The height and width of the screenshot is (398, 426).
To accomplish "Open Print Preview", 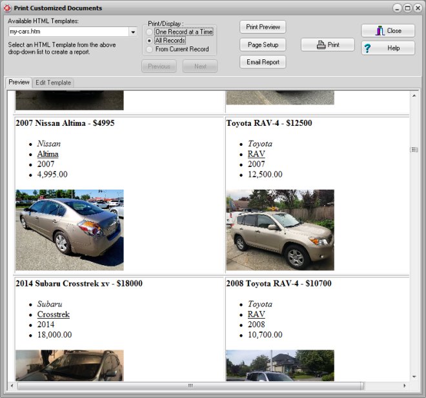I will 263,27.
